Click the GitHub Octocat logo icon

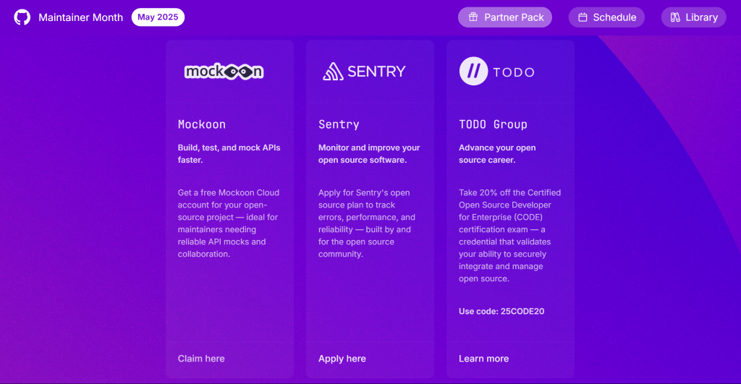pos(22,17)
